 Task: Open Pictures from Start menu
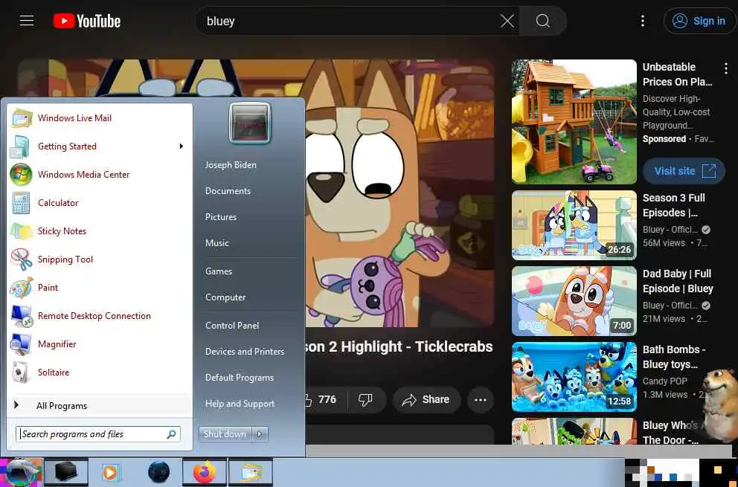(x=221, y=217)
